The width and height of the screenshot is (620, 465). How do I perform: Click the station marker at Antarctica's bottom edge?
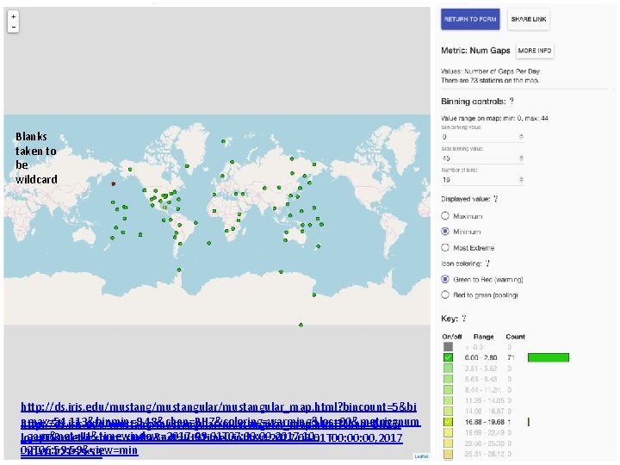coord(301,325)
